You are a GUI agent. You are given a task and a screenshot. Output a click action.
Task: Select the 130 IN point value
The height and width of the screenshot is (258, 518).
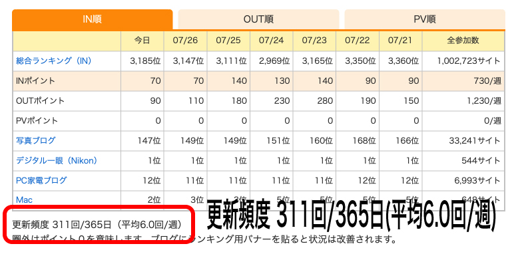[272, 81]
